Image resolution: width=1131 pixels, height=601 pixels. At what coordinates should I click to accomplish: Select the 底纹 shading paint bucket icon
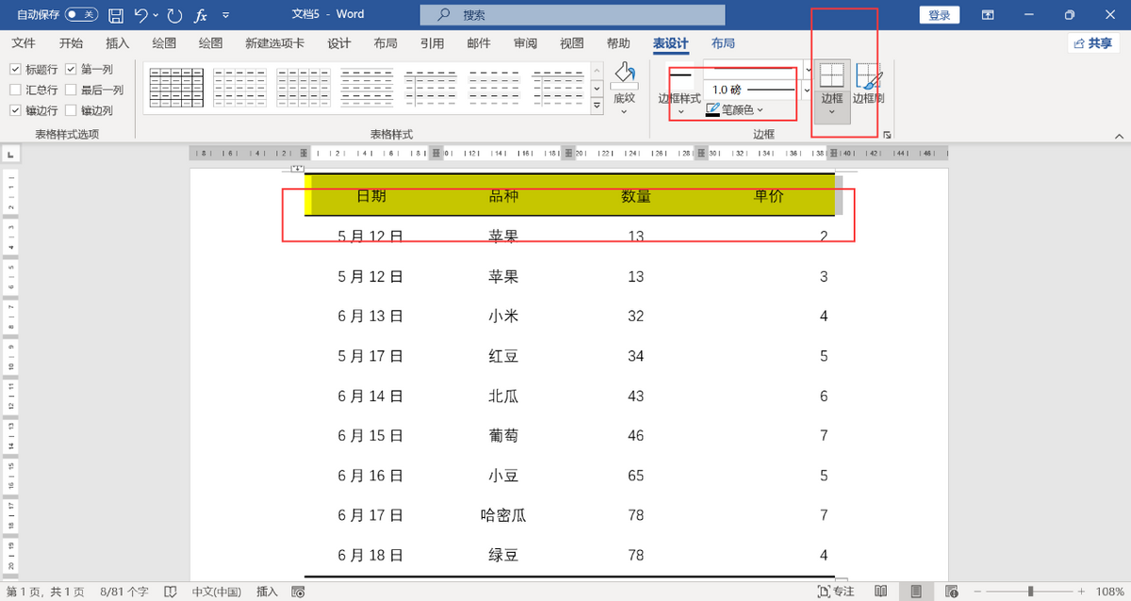[x=624, y=75]
